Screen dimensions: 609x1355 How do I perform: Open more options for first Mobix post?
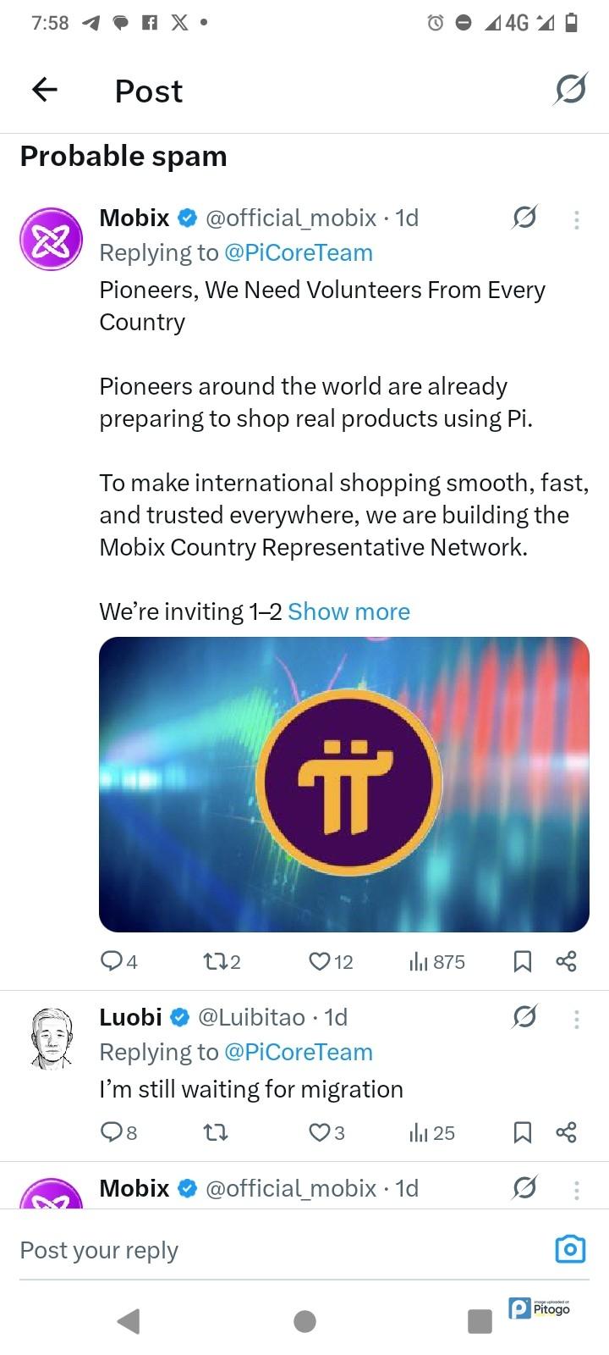coord(576,219)
